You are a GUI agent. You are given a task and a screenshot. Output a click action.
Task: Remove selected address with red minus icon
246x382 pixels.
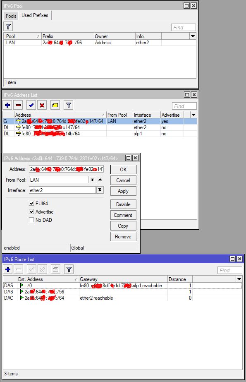coord(18,105)
